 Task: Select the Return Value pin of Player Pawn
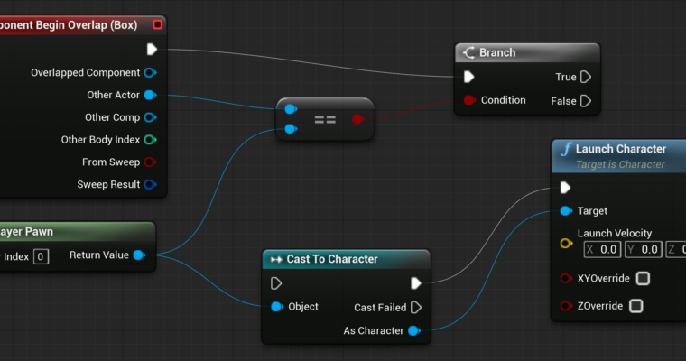140,255
